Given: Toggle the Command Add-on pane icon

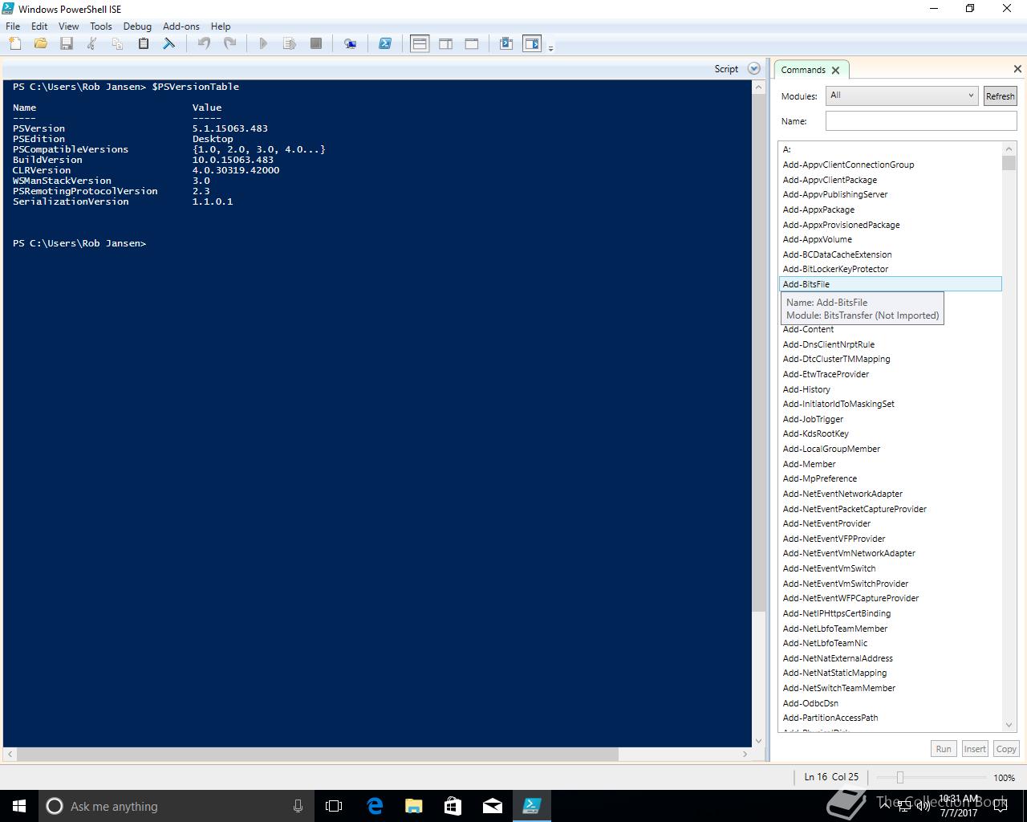Looking at the screenshot, I should click(532, 44).
